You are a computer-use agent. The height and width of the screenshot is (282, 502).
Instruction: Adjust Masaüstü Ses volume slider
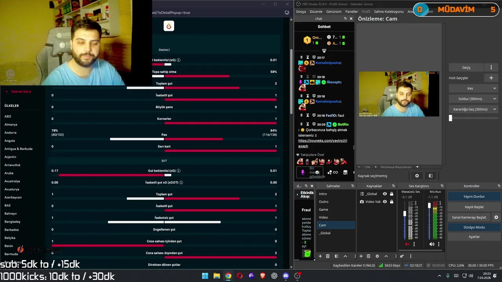pyautogui.click(x=405, y=213)
